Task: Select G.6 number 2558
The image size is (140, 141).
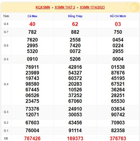Action: [75, 40]
